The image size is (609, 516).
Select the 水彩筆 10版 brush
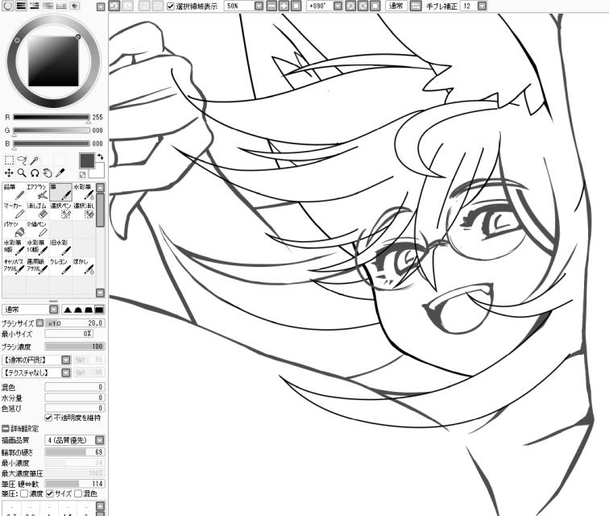37,248
